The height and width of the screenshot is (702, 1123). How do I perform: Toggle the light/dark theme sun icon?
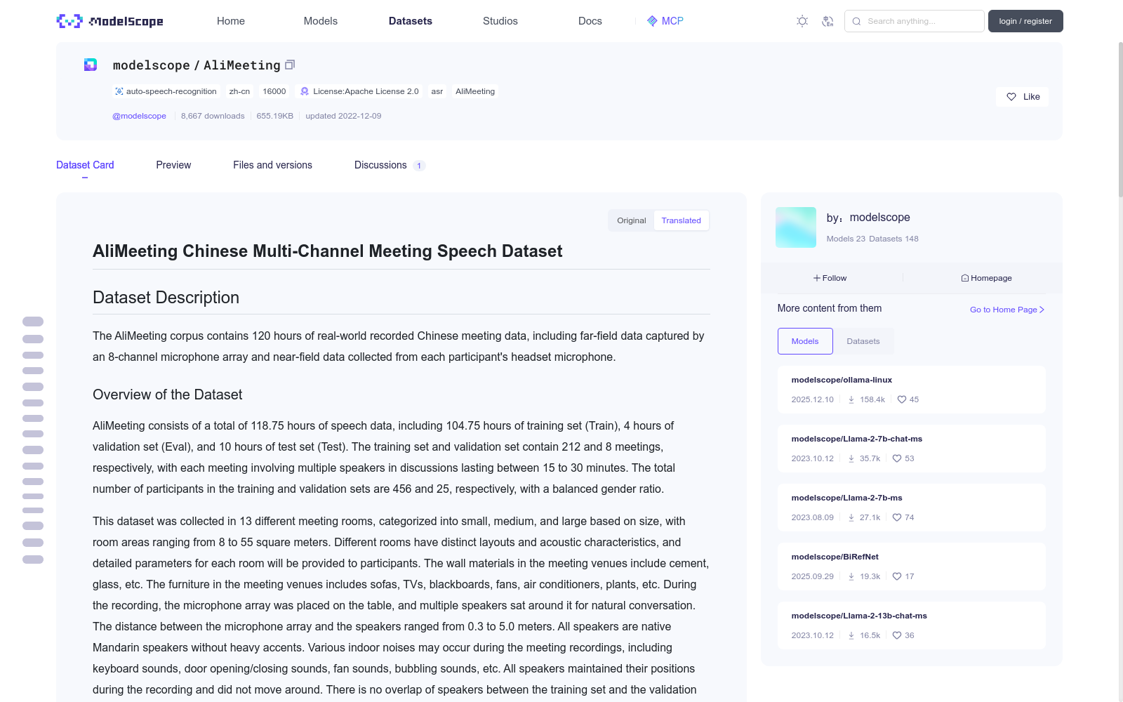[802, 21]
